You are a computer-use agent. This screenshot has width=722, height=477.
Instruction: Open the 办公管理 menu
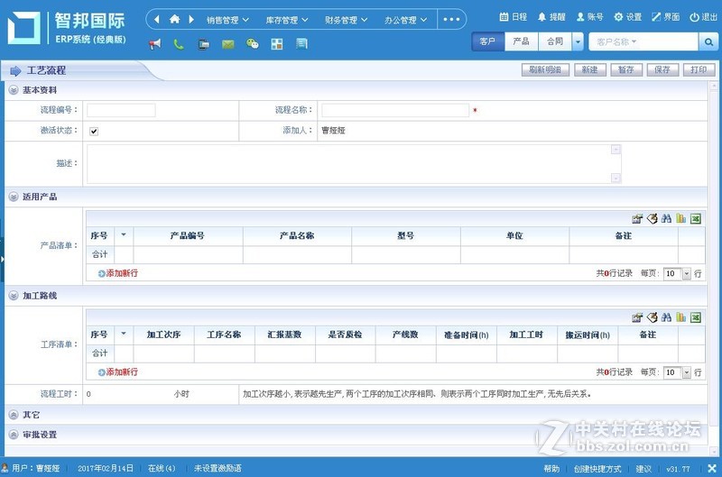405,20
